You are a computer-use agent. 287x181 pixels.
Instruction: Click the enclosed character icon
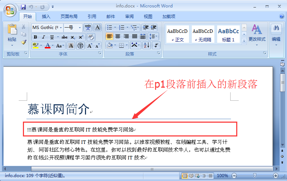pyautogui.click(x=80, y=46)
